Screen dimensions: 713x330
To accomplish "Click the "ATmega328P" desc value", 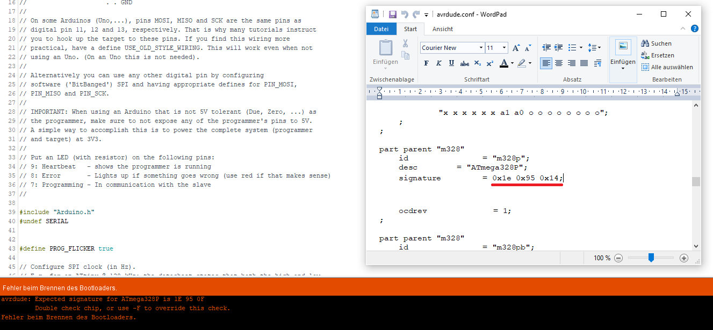I will tap(497, 168).
